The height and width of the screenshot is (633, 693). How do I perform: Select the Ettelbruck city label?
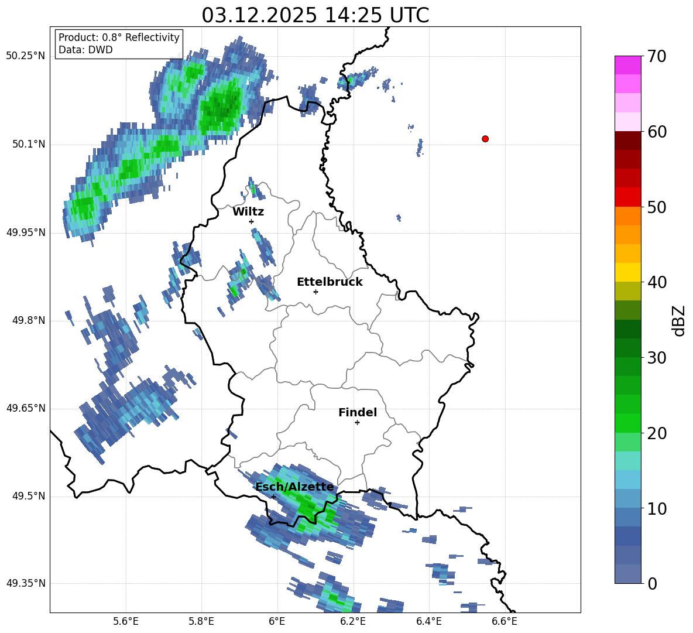[330, 282]
